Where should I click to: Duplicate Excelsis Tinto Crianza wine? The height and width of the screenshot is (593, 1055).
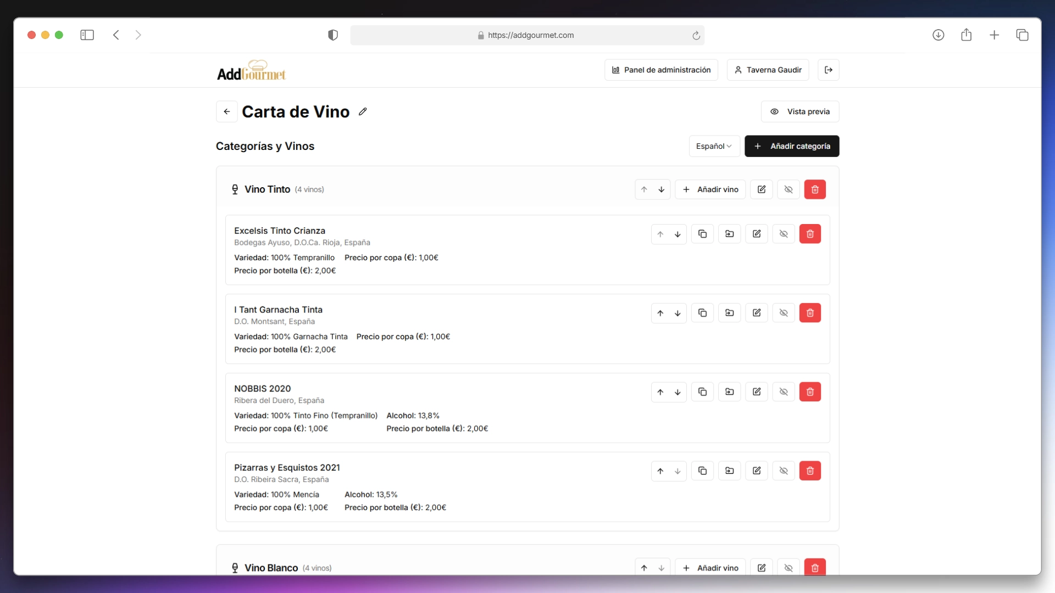702,234
